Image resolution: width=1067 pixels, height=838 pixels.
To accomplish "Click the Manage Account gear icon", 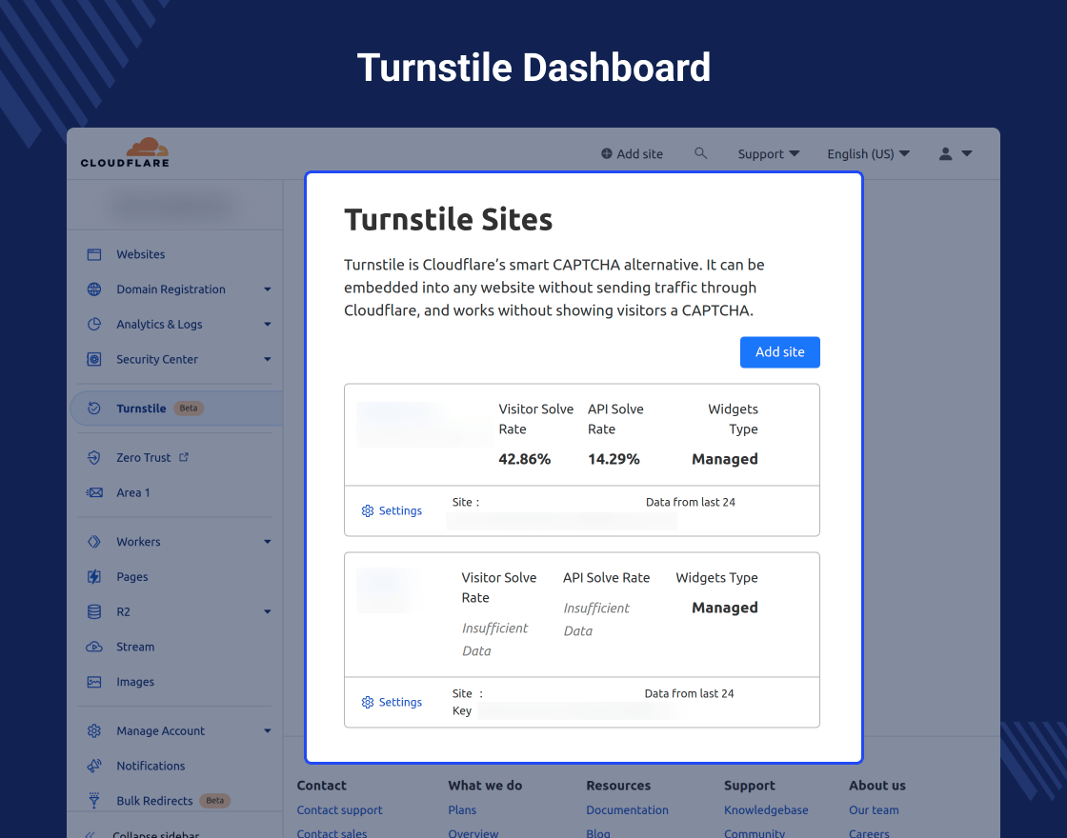I will coord(94,730).
